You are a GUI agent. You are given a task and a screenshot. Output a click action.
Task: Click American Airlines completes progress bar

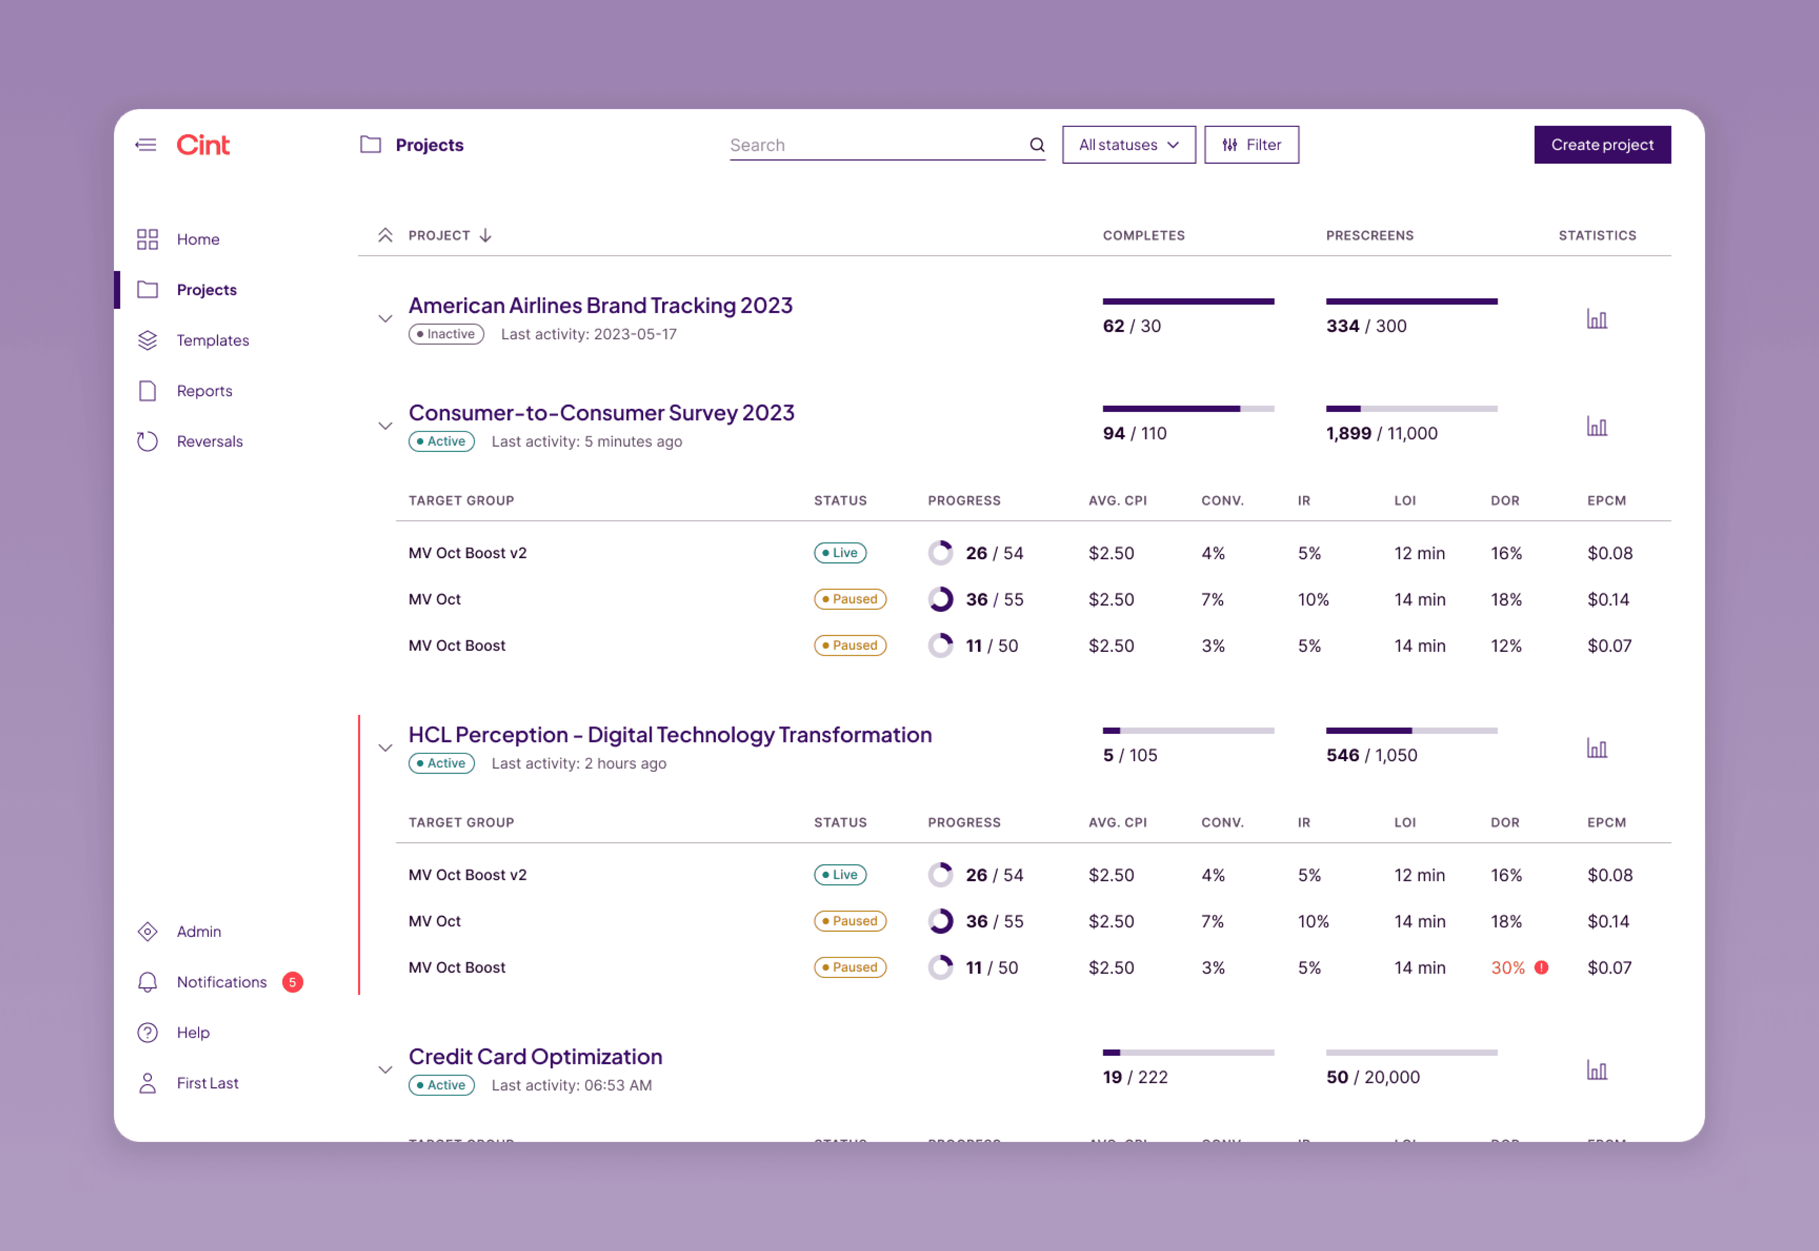click(x=1188, y=302)
